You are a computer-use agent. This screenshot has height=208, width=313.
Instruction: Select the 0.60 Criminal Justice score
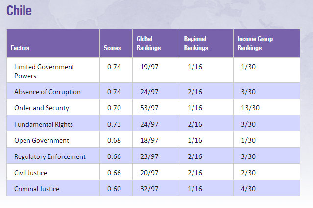tap(114, 189)
